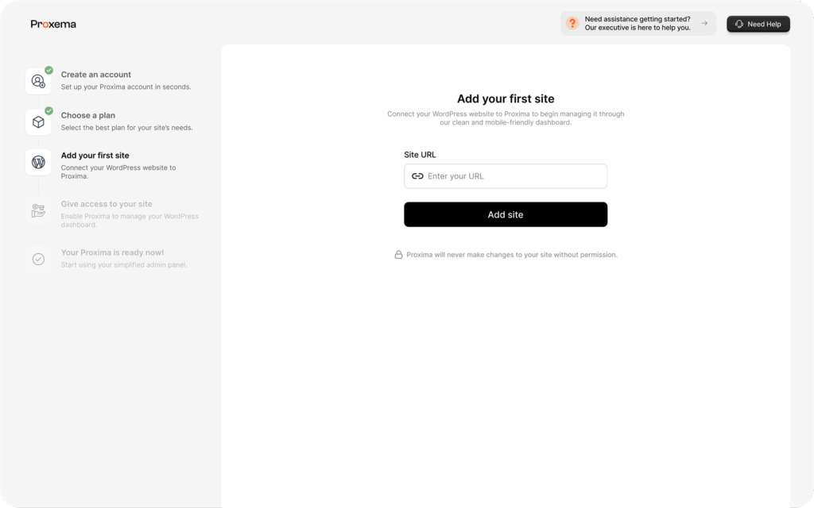Image resolution: width=814 pixels, height=508 pixels.
Task: Go to the Choose a plan step
Action: tap(110, 121)
